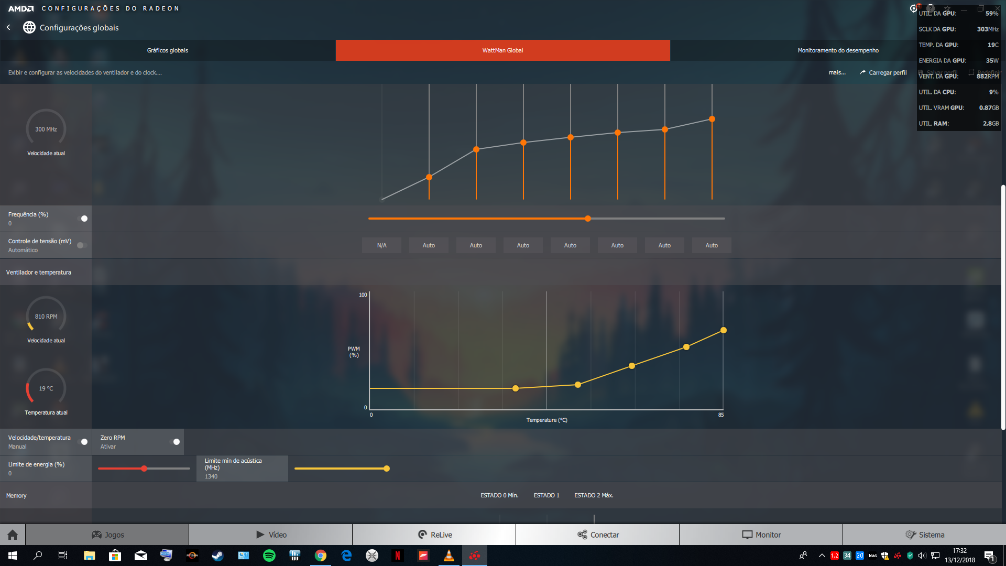The image size is (1006, 566).
Task: Open Task View on the taskbar
Action: tap(63, 556)
